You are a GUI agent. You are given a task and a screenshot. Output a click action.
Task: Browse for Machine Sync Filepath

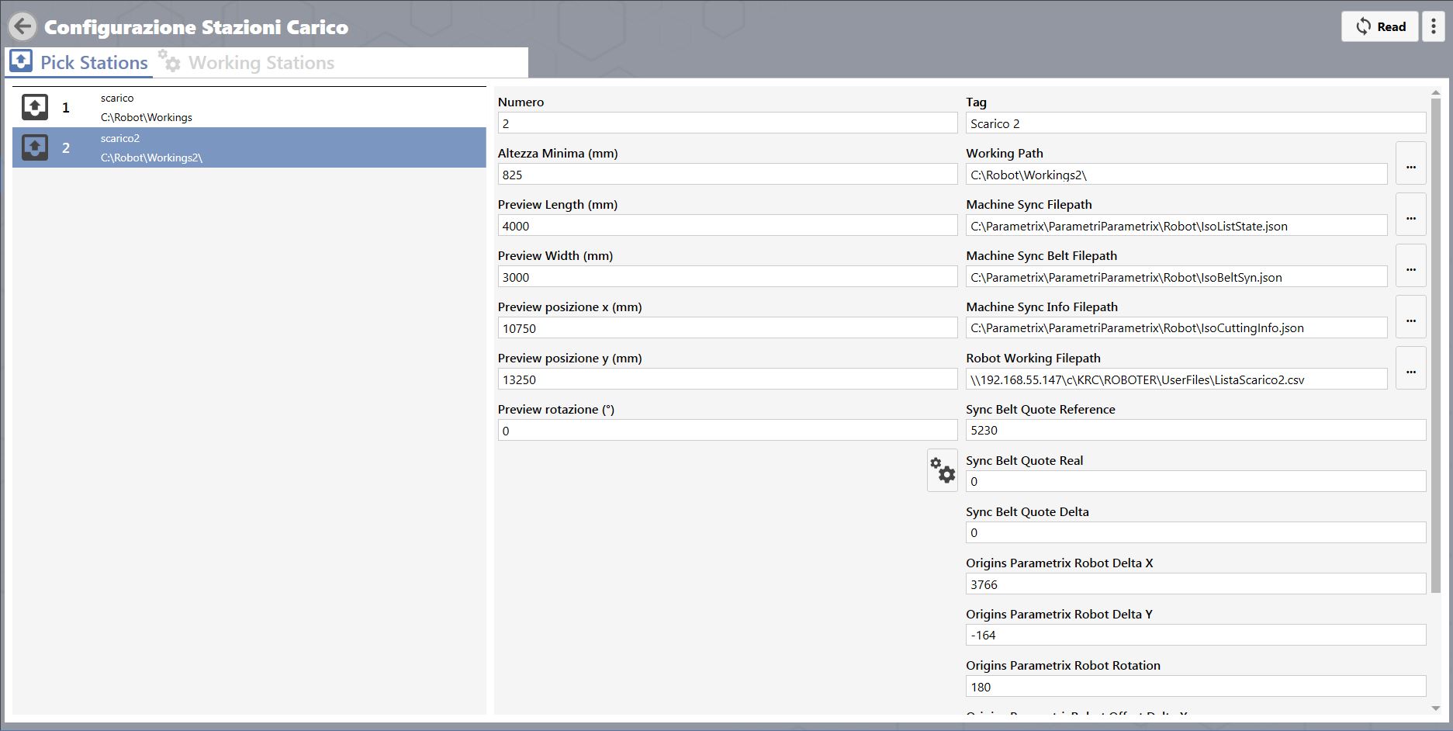coord(1411,214)
